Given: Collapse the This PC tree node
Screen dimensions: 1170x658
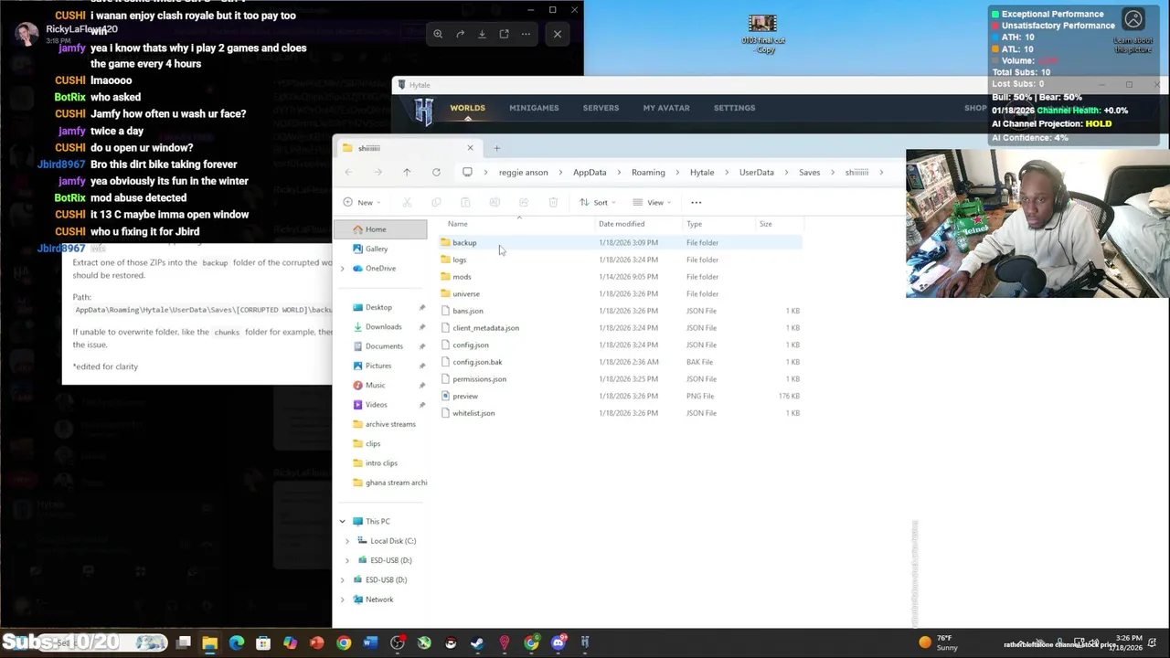Looking at the screenshot, I should click(x=343, y=522).
